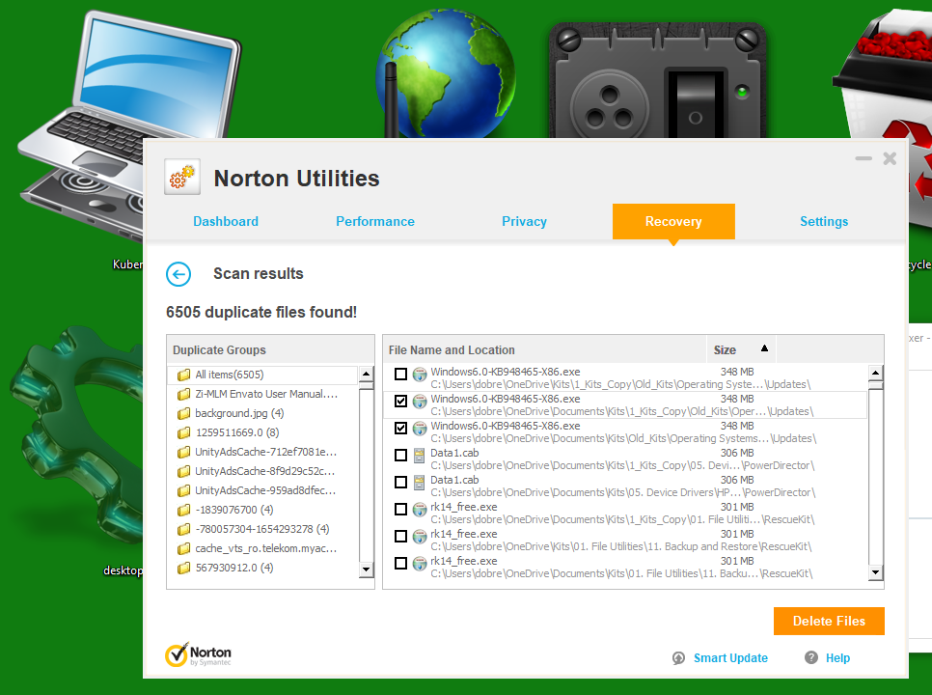Select UnityAdsCache-959ad8dfec group
This screenshot has width=932, height=695.
(265, 490)
